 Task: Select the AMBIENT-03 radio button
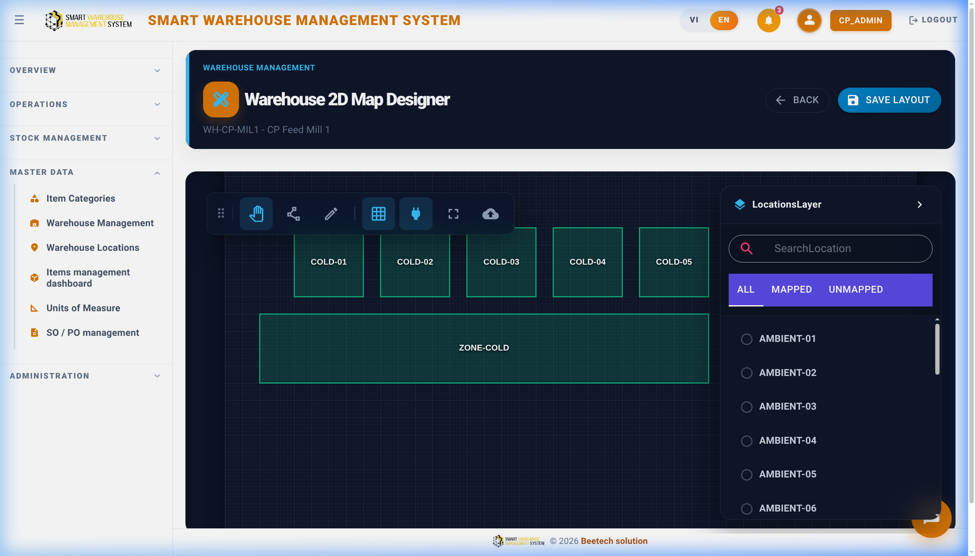(x=747, y=407)
